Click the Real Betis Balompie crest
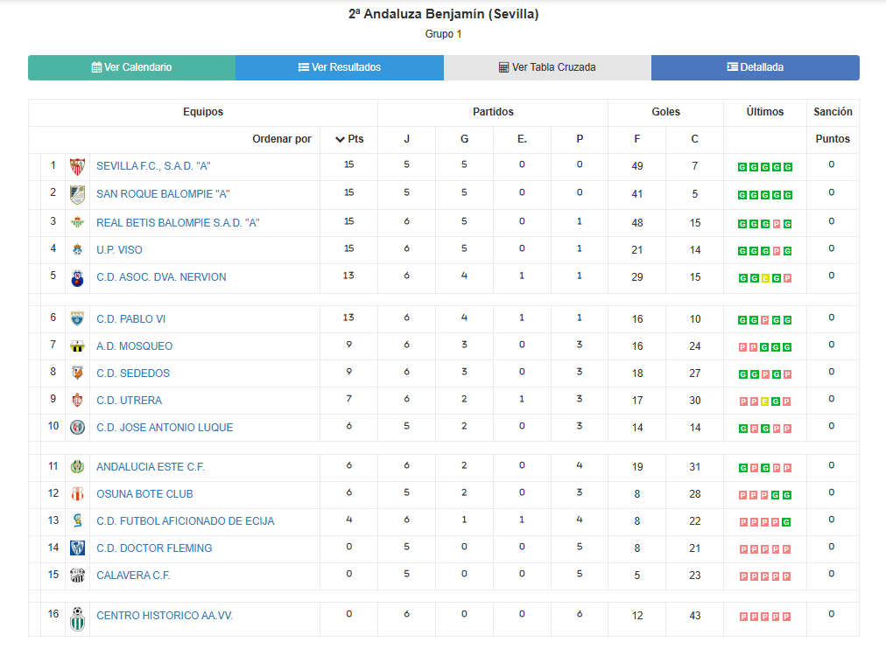The height and width of the screenshot is (649, 886). click(77, 223)
